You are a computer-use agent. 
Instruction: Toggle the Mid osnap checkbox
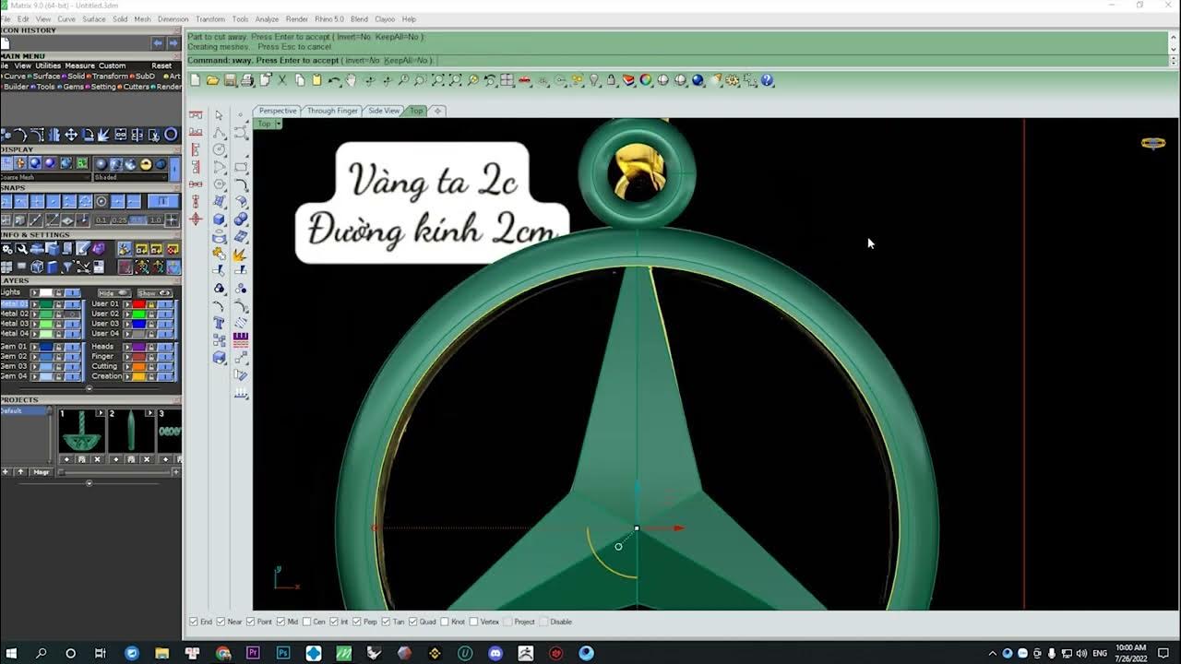pos(280,622)
